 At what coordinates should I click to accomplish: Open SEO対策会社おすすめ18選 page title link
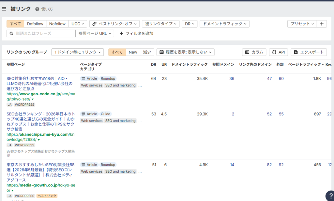pos(39,84)
